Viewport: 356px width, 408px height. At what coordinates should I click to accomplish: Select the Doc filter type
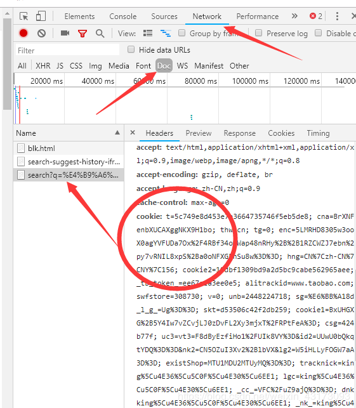(164, 66)
